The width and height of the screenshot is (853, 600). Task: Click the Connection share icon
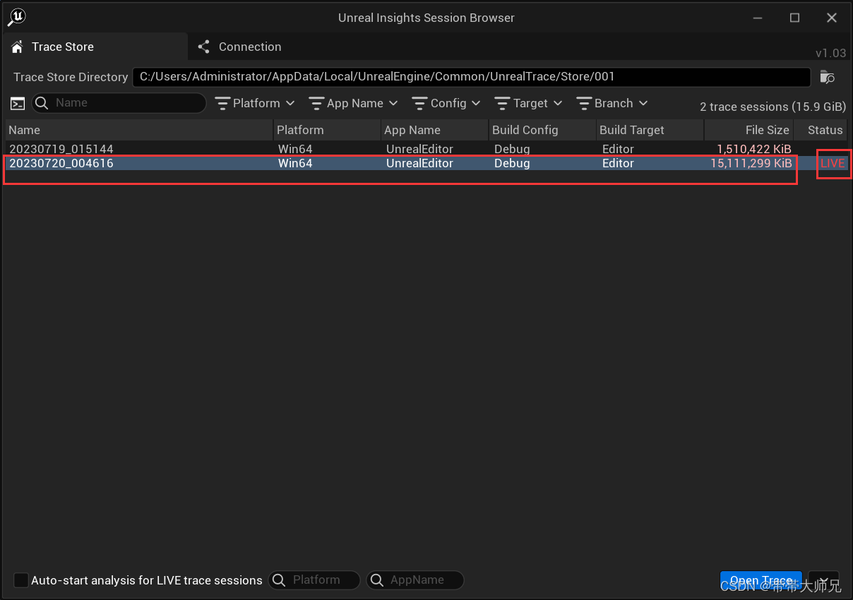[x=204, y=47]
